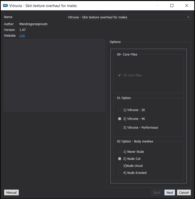The image size is (195, 199).
Task: Click the empty option preview image area
Action: [x=54, y=75]
